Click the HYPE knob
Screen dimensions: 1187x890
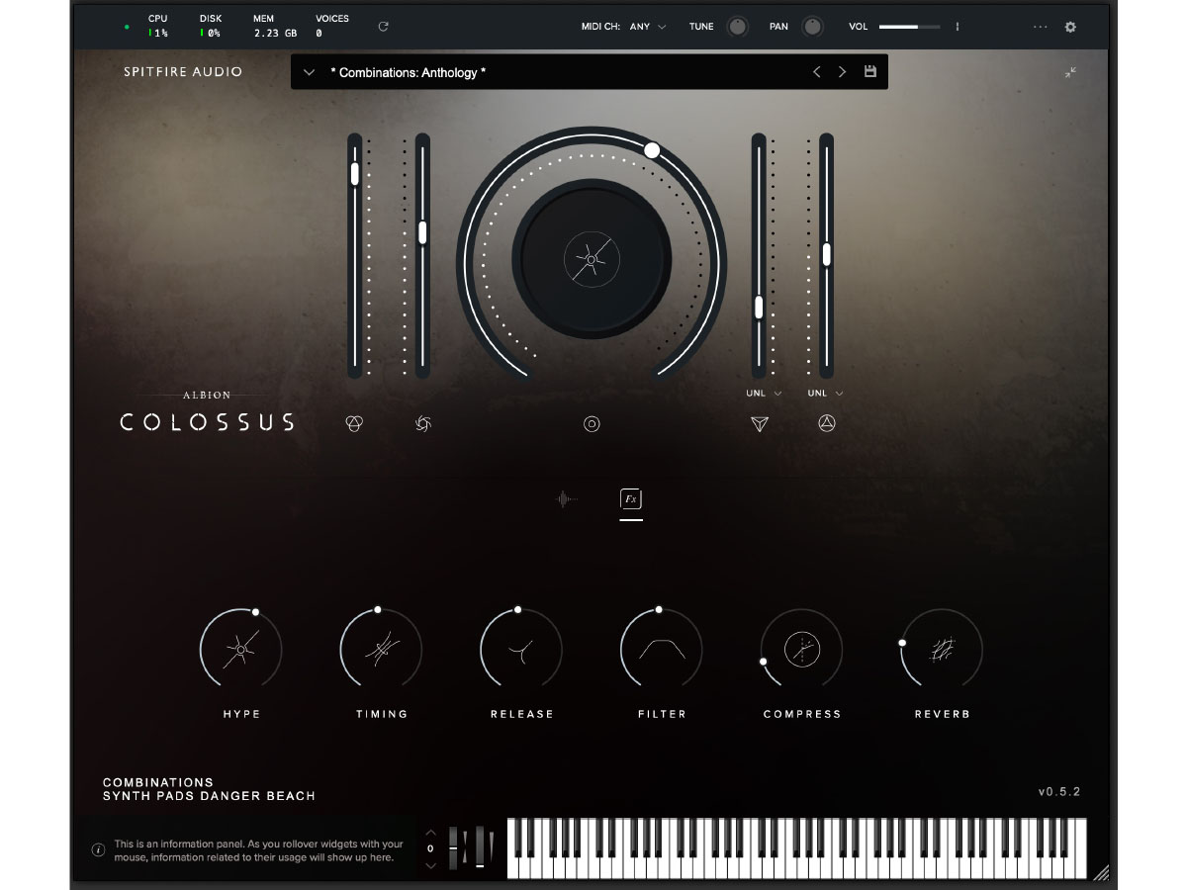pos(240,650)
